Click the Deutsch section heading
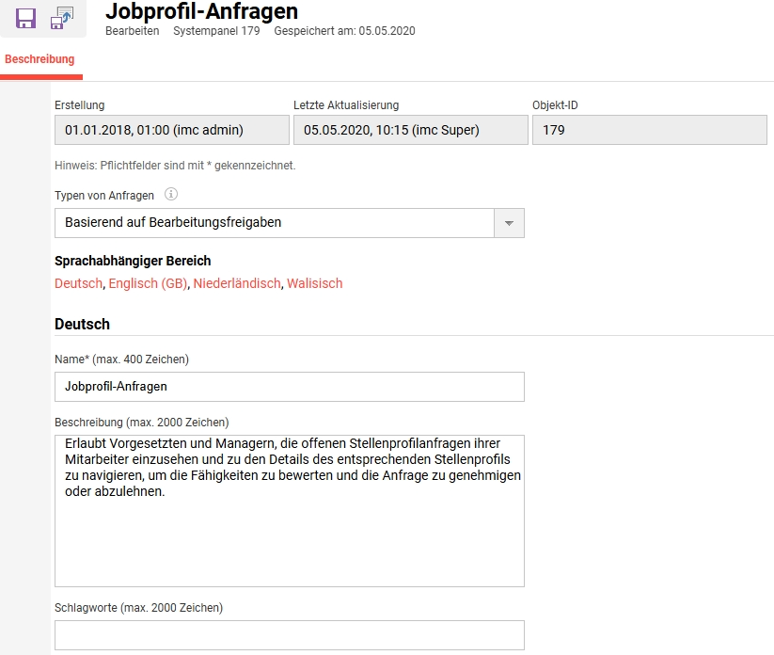Image resolution: width=774 pixels, height=655 pixels. point(82,324)
